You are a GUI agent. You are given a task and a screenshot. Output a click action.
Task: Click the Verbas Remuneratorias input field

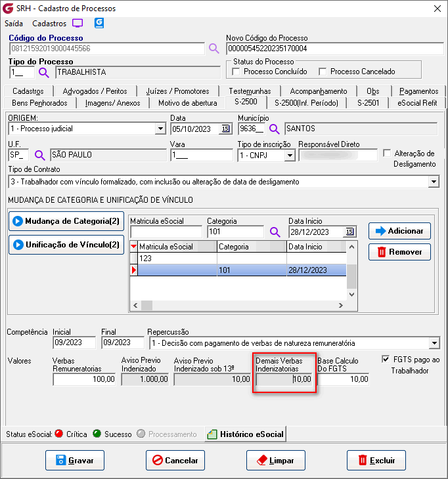83,379
